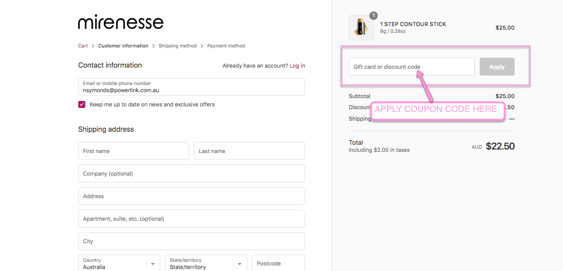Click the mirenesse logo
This screenshot has height=271, width=563.
tap(121, 22)
